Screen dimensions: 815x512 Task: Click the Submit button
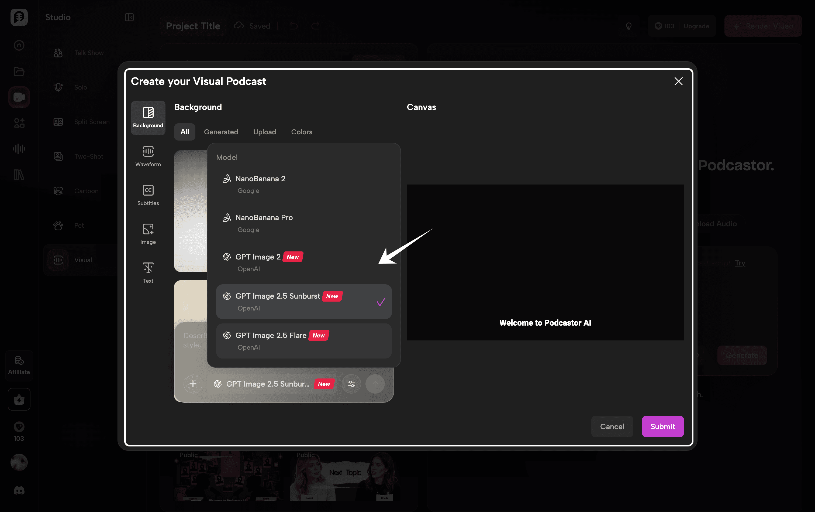click(663, 427)
